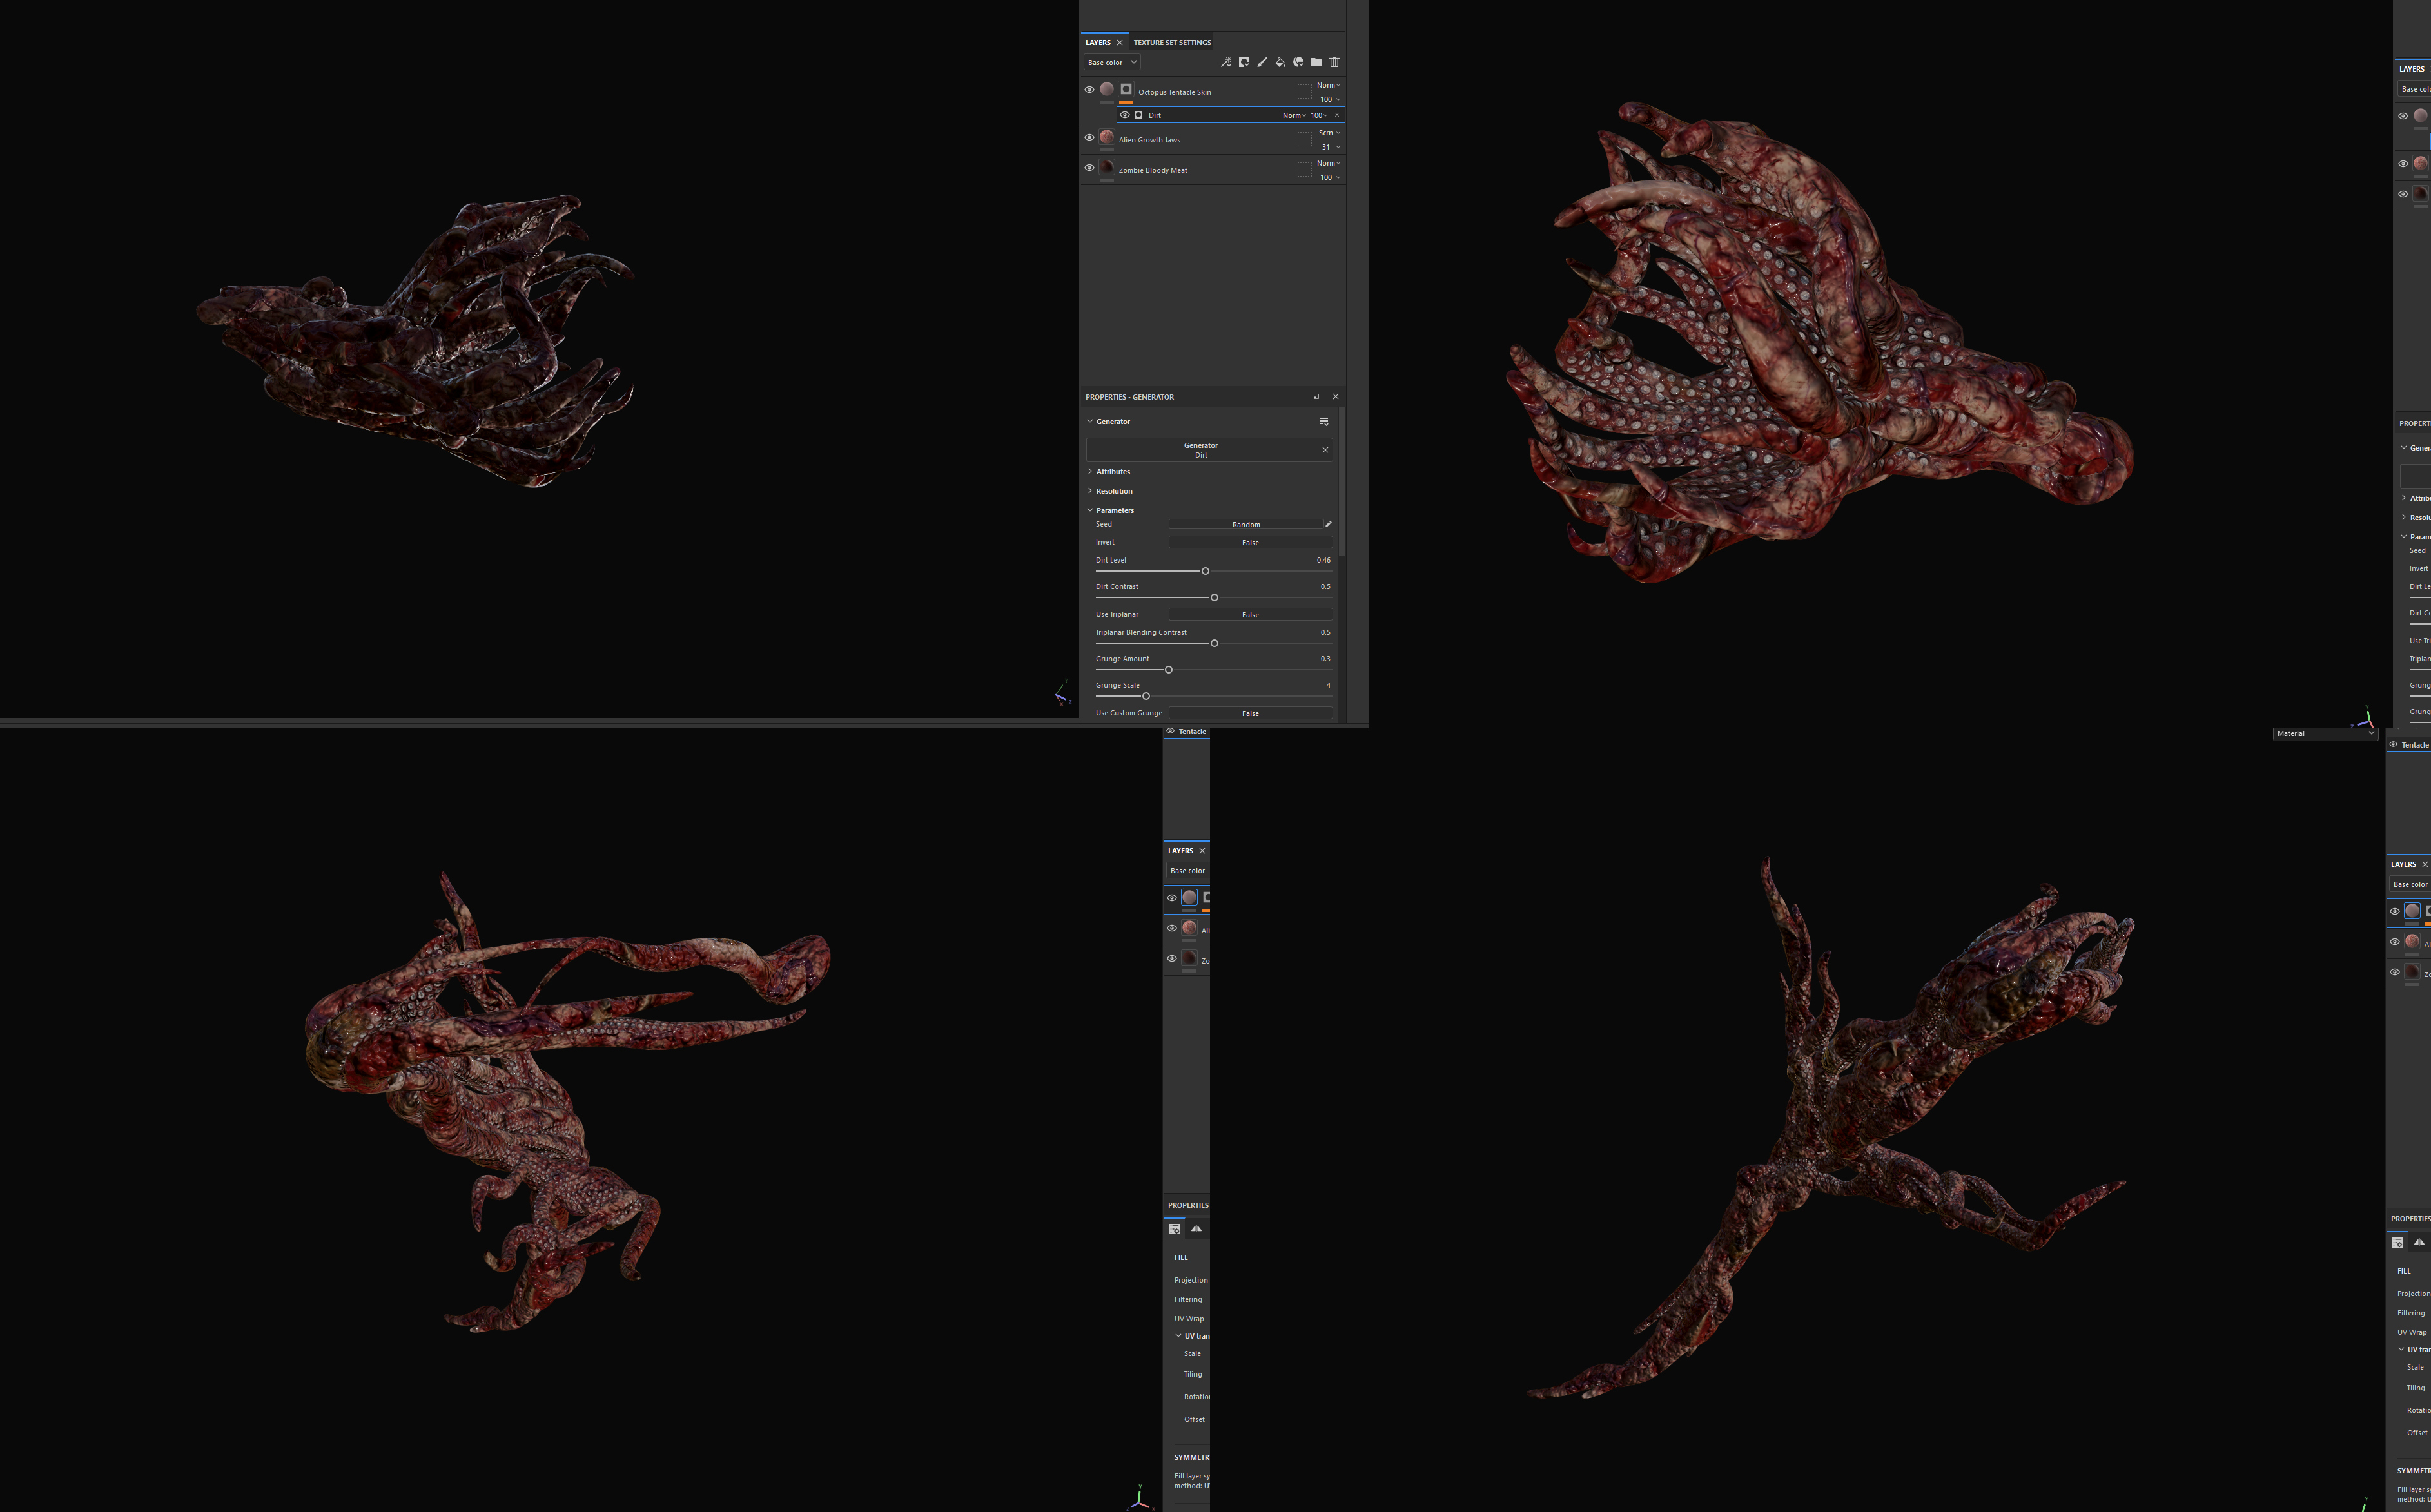Click empty mask slot on Alien Growth Jaws
This screenshot has width=2431, height=1512.
tap(1304, 139)
